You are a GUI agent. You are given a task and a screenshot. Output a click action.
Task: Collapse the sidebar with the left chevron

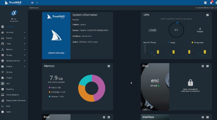point(37,2)
